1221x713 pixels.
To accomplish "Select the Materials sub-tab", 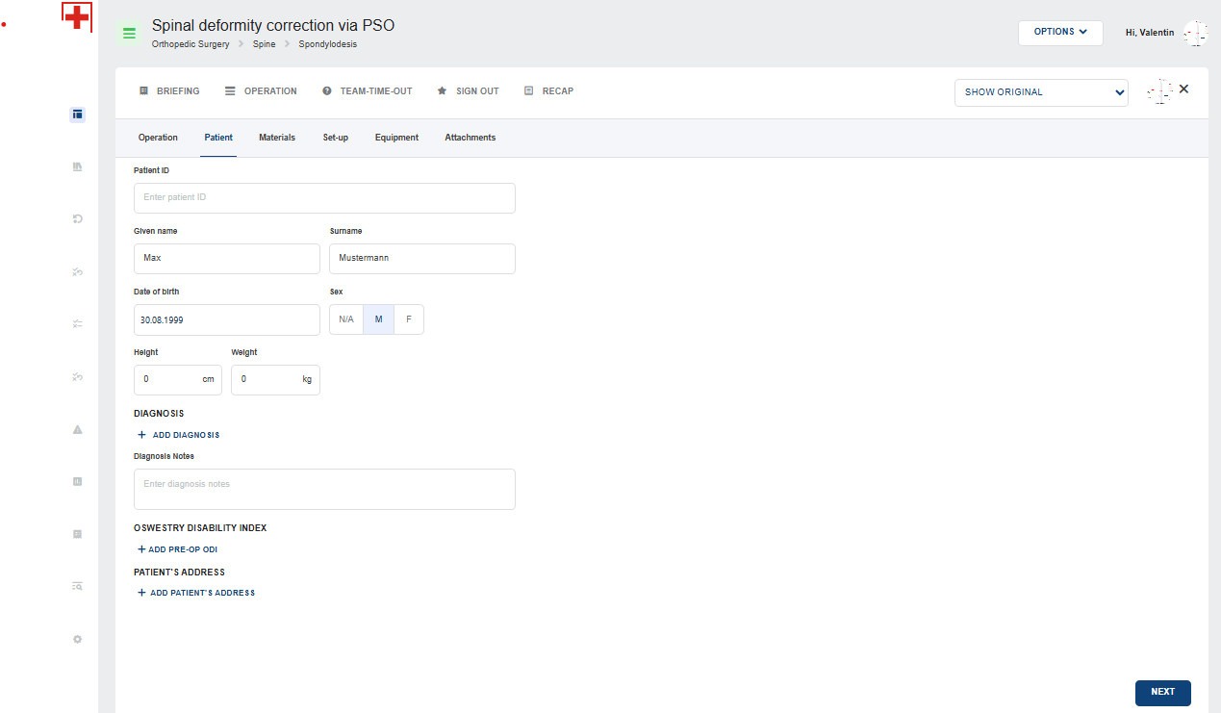I will [277, 138].
